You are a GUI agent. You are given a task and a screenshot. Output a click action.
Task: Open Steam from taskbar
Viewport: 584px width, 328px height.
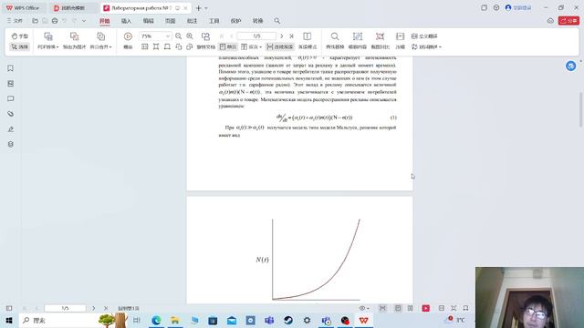pyautogui.click(x=288, y=320)
